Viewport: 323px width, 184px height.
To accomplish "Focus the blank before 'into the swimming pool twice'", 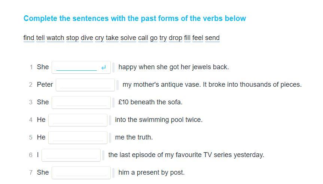I will (x=78, y=120).
